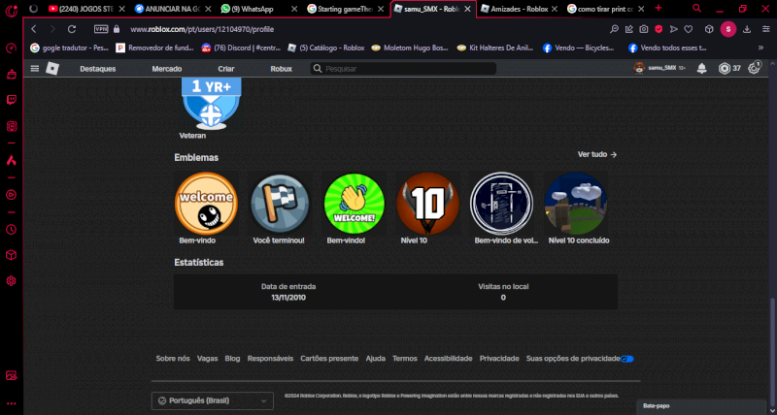Open the flame icon in sidebar
The height and width of the screenshot is (415, 777).
[x=12, y=160]
